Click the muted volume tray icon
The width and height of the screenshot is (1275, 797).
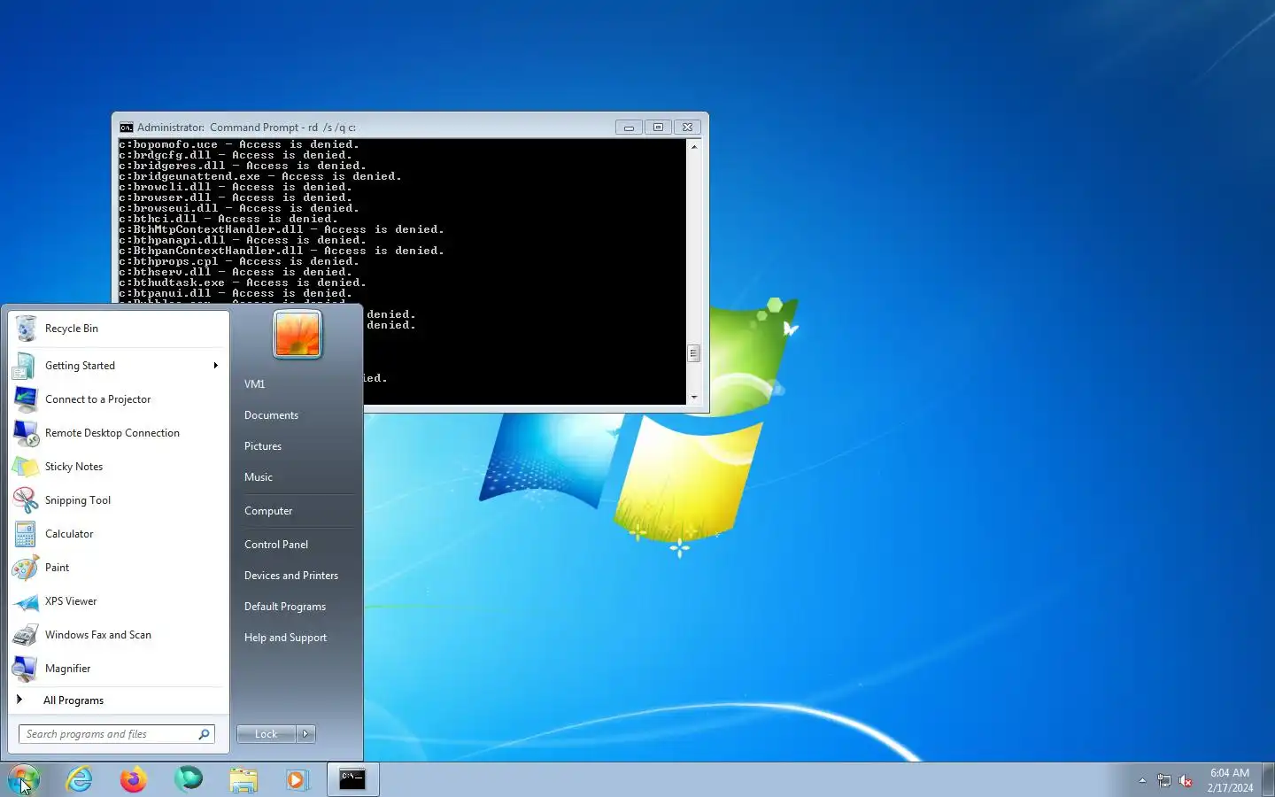[x=1186, y=781]
